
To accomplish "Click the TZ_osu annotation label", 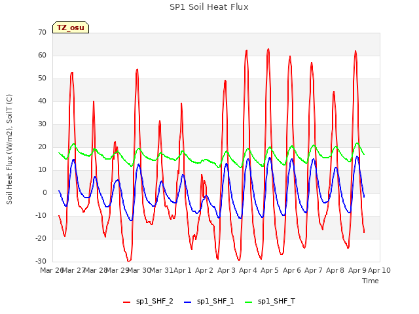I will coord(71,27).
